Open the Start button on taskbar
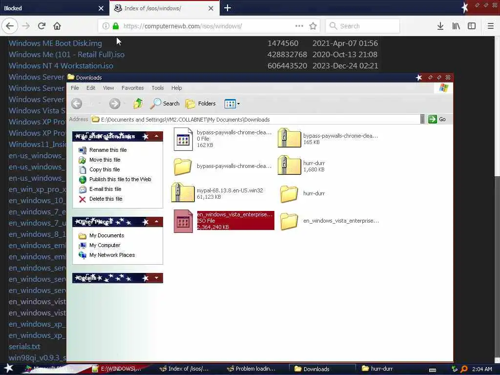 [9, 369]
